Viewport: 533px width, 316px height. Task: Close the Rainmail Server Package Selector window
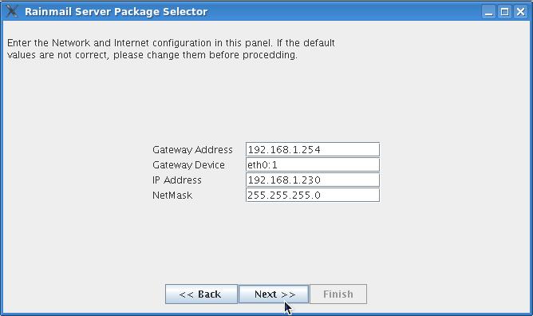coord(520,12)
